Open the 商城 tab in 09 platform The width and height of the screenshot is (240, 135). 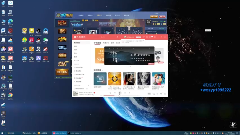tap(85, 20)
